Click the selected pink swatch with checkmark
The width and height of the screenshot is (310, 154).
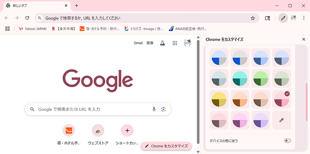point(282,99)
